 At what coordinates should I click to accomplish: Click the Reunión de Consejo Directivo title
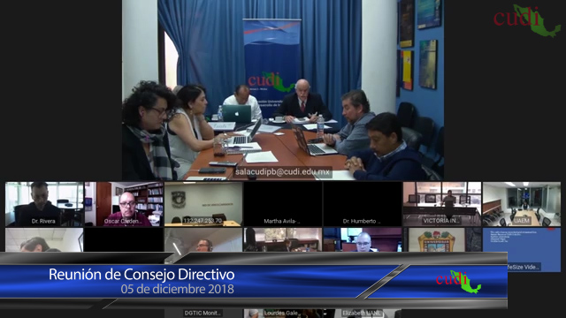click(141, 275)
